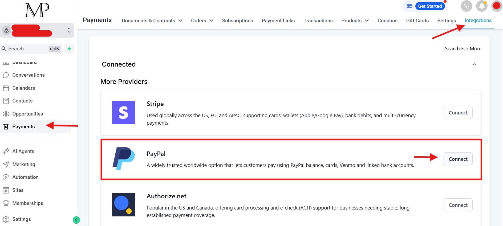Viewport: 503px width, 226px height.
Task: Open the Settings tab in Payments
Action: tap(447, 21)
